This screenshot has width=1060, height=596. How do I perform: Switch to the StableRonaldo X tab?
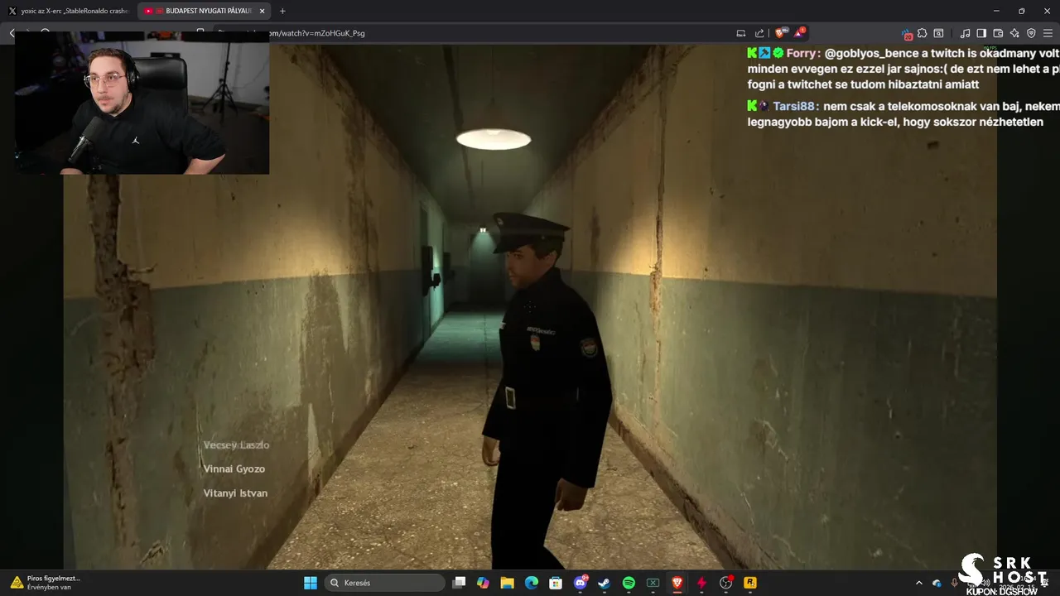coord(69,11)
